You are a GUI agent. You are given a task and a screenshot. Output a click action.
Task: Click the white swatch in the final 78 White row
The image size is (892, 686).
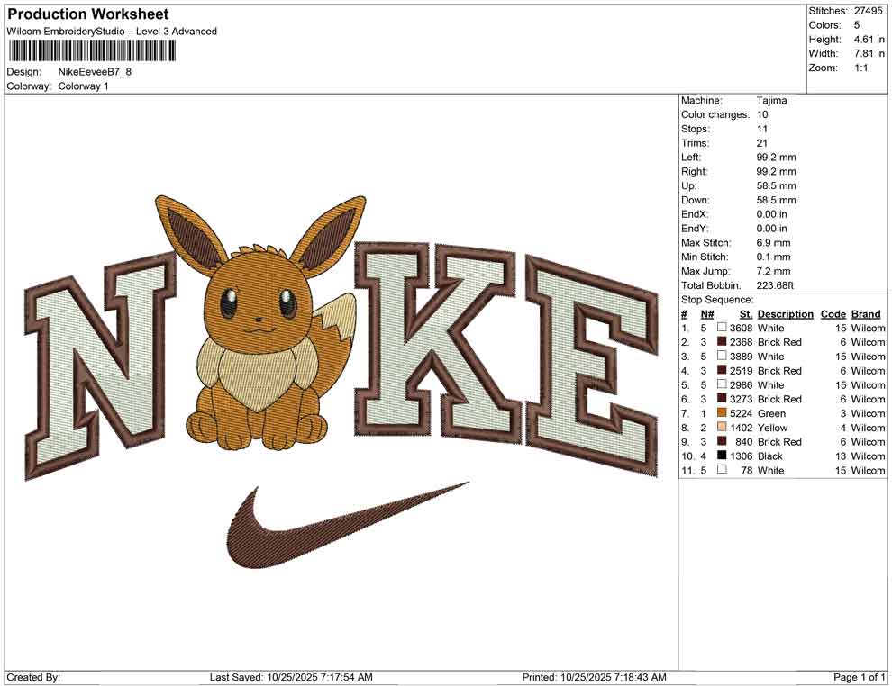(722, 469)
